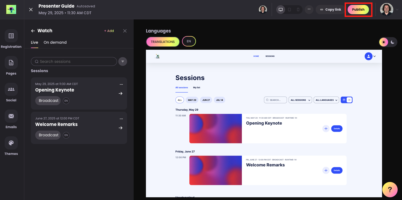Close the Presenter Guide editor
The image size is (402, 200).
31,10
